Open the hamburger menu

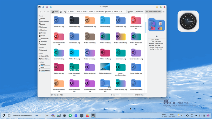[x=164, y=12]
